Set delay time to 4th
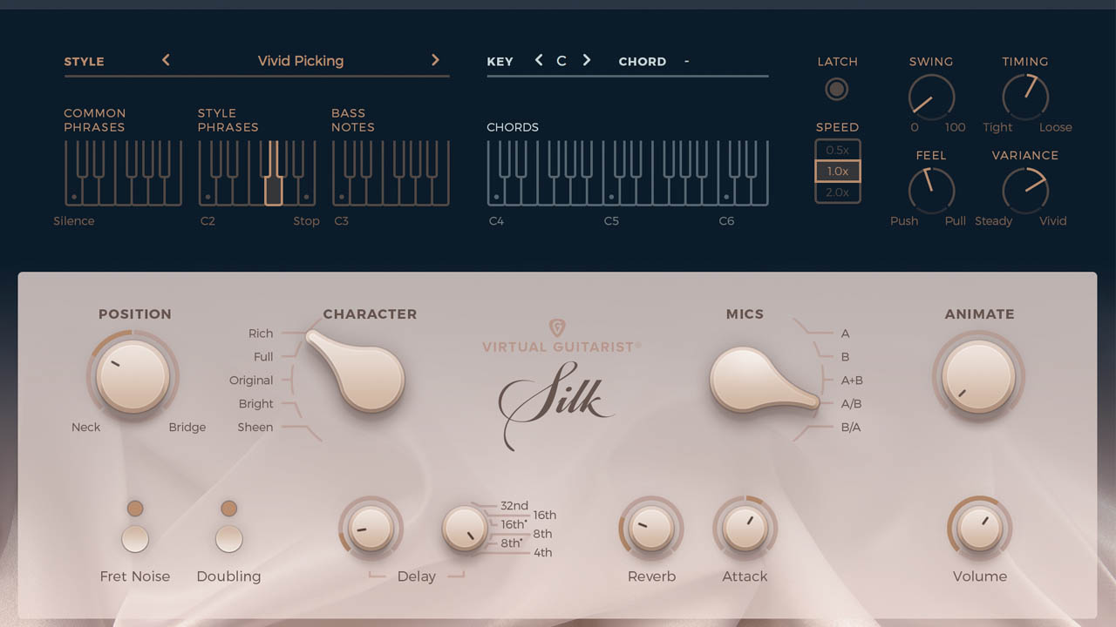This screenshot has width=1116, height=627. point(542,553)
